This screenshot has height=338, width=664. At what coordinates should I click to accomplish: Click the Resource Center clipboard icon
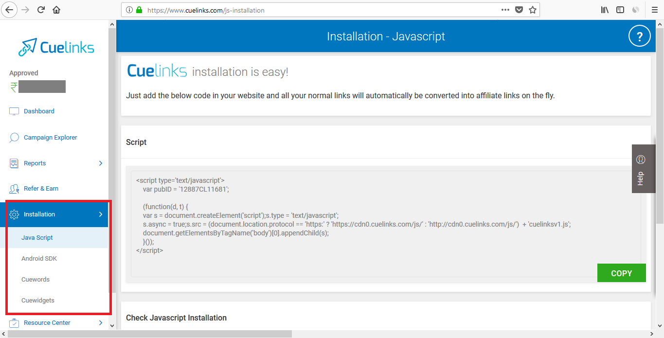coord(14,323)
